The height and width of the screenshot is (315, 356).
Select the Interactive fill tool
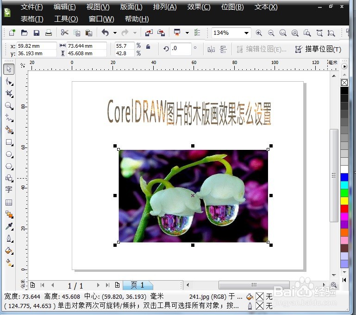pyautogui.click(x=9, y=263)
